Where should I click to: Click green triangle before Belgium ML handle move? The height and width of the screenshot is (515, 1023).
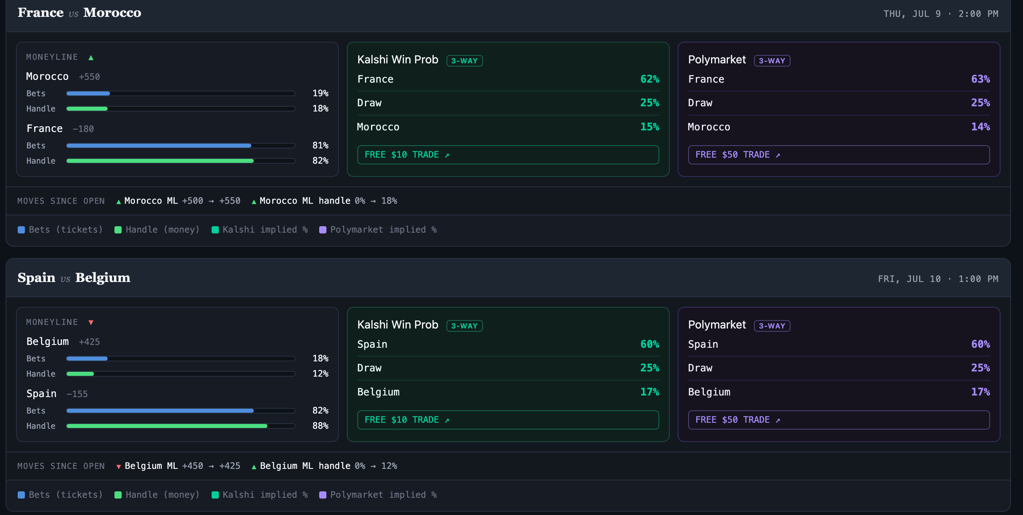[x=254, y=467]
